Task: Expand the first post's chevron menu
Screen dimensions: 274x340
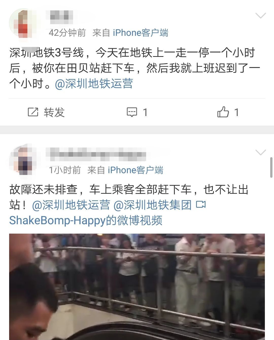Action: click(260, 16)
